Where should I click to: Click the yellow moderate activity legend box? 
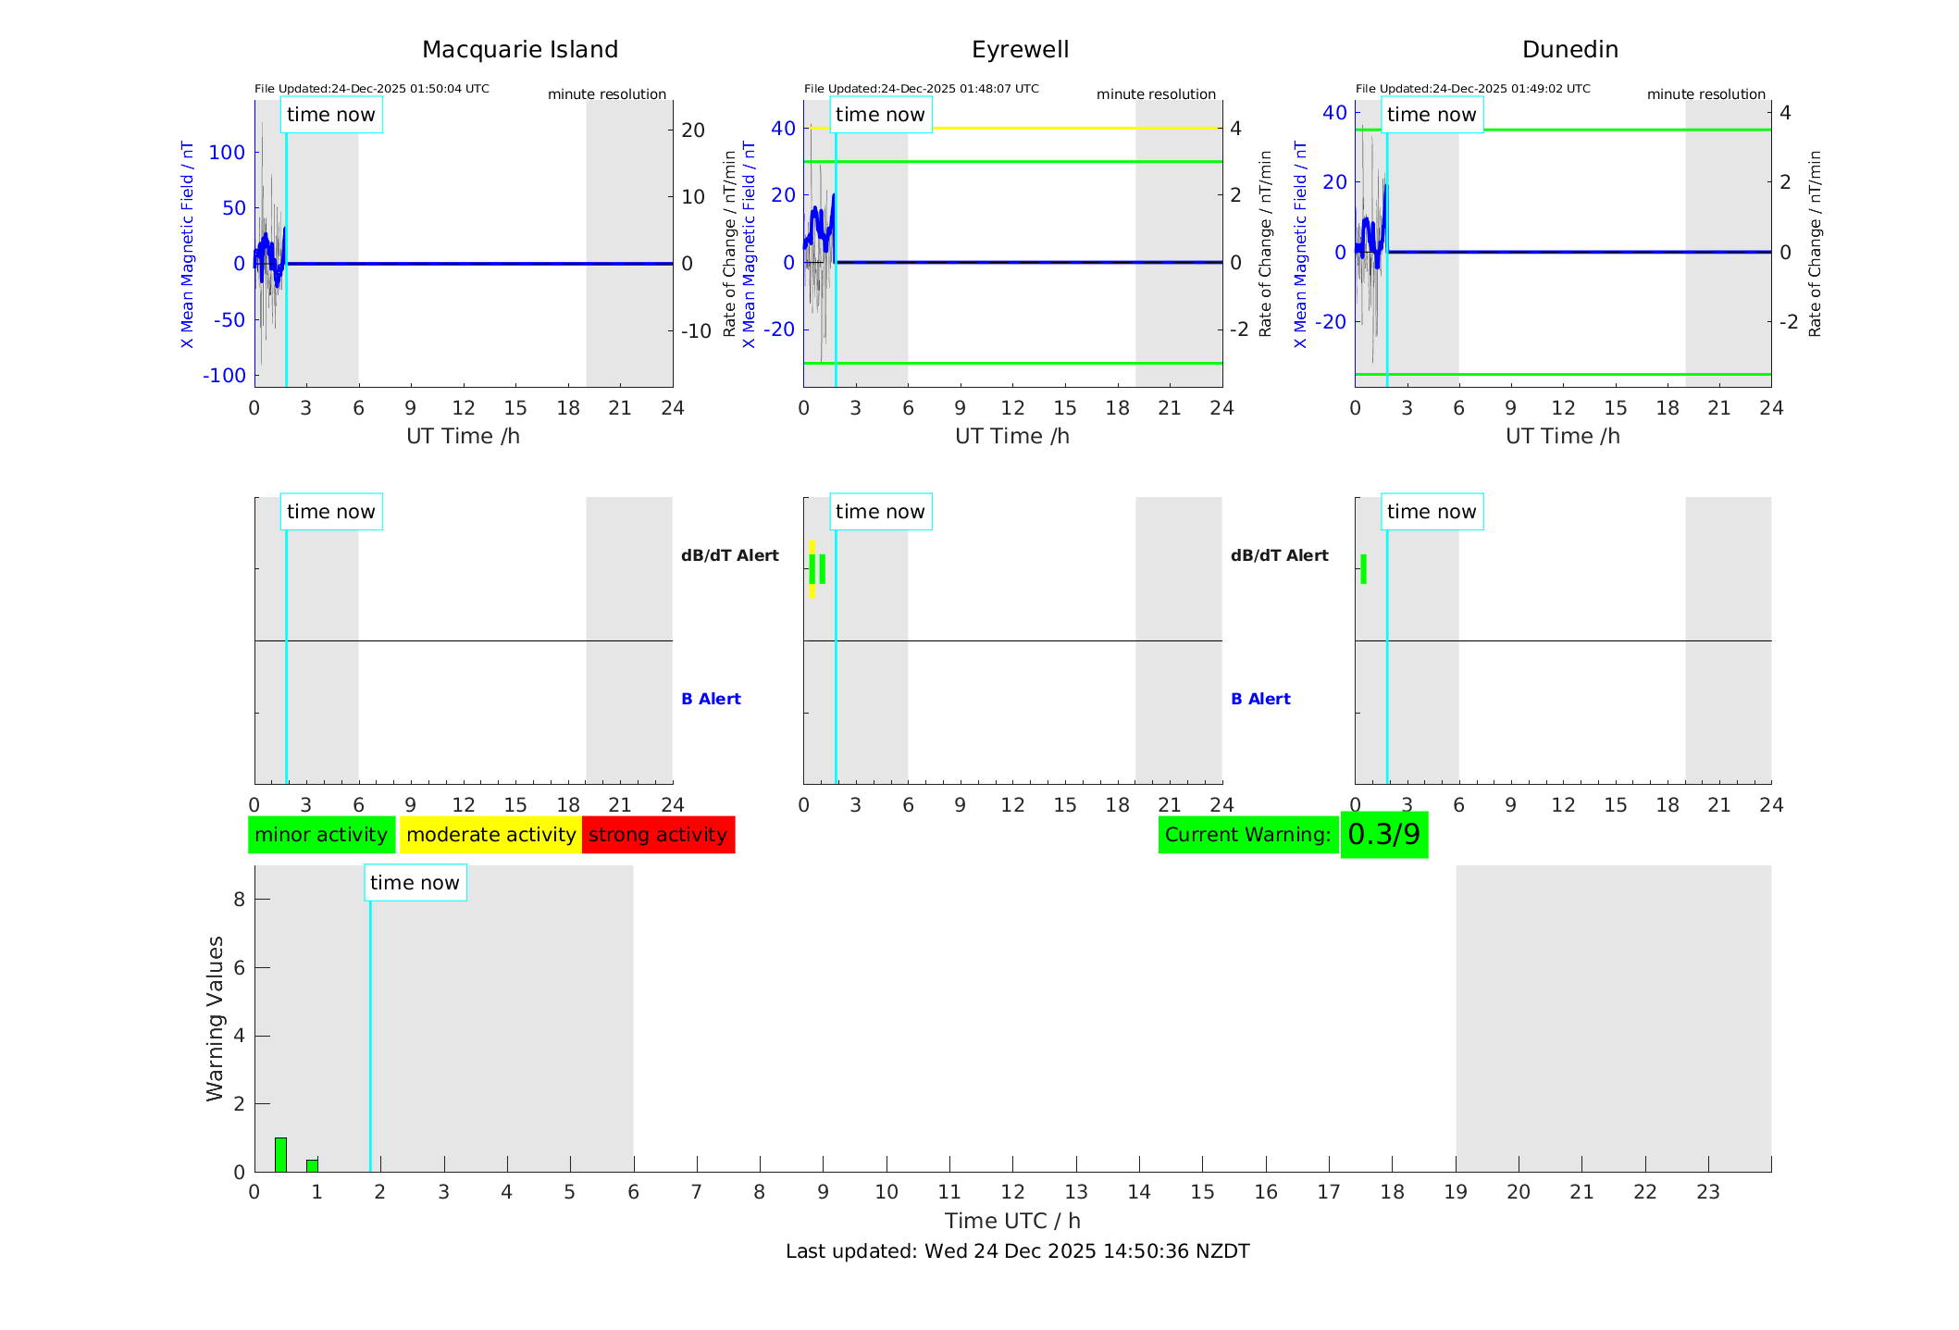coord(490,835)
